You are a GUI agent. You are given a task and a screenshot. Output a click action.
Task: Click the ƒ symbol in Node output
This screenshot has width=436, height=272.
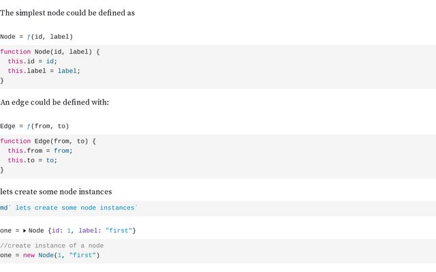click(29, 37)
